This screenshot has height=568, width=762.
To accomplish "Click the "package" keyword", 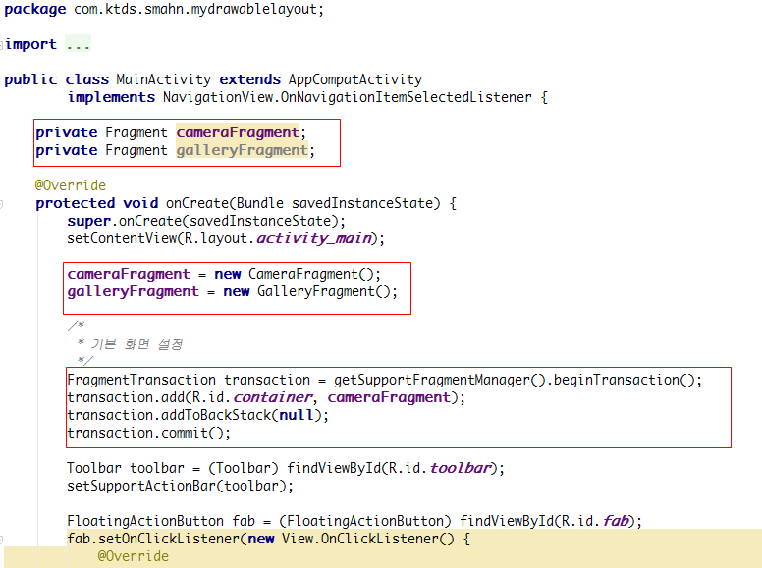I will (35, 9).
